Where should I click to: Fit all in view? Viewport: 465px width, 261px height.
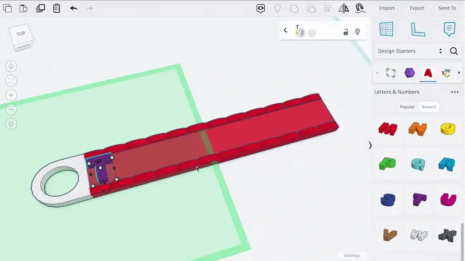click(x=11, y=80)
